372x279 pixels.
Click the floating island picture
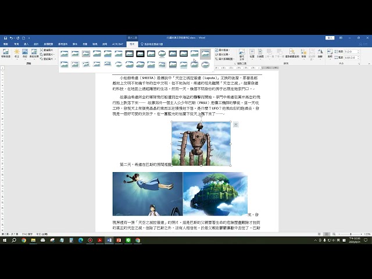point(215,194)
